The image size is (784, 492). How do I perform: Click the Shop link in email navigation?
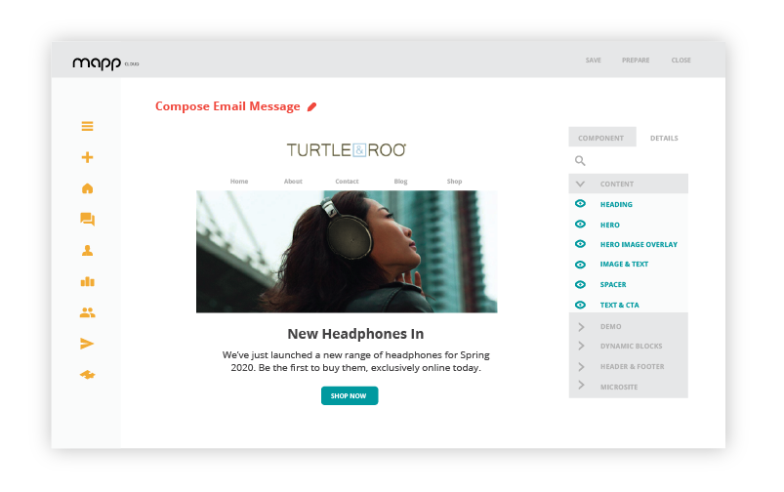pyautogui.click(x=454, y=181)
